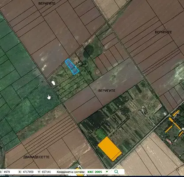The image size is (184, 177).
Task: Click the scale value 4979
Action: (7, 172)
